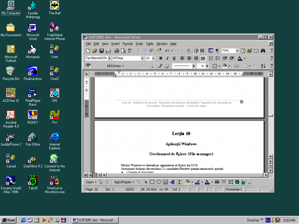
Task: Open the font name dropdown HSTimp
Action: (142, 58)
